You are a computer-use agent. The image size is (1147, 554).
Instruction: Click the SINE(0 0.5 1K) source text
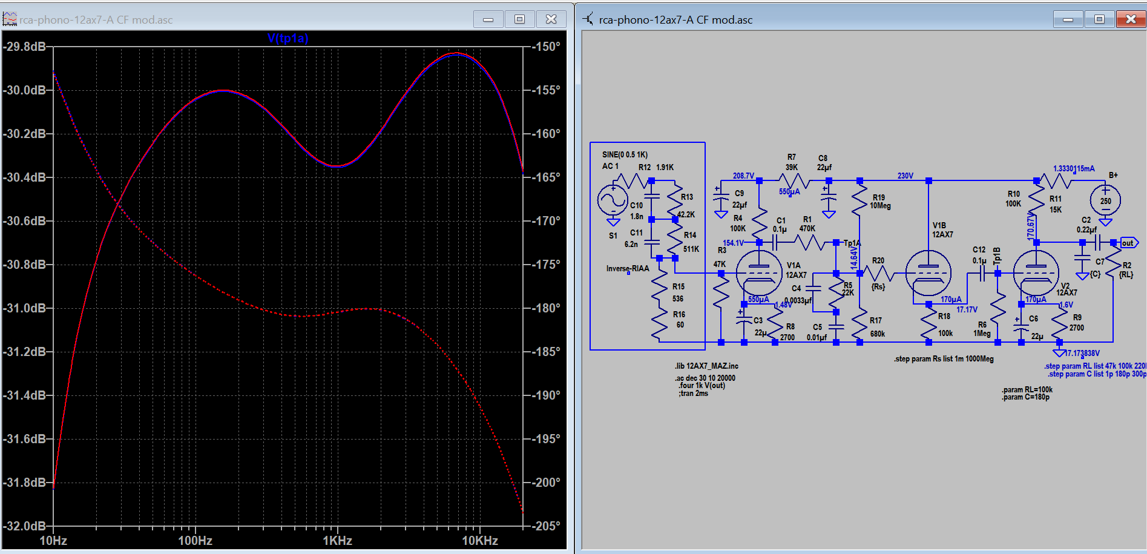[x=625, y=154]
